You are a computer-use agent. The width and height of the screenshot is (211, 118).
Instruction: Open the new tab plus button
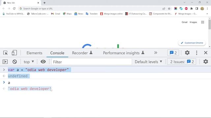[45, 3]
